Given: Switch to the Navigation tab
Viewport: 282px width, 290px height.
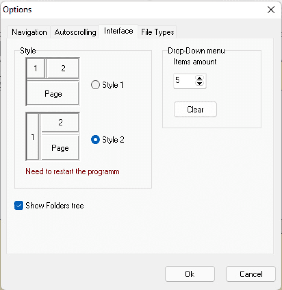Looking at the screenshot, I should (29, 32).
